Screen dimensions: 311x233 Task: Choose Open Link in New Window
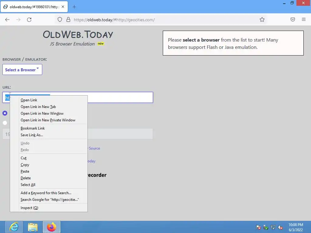click(42, 113)
